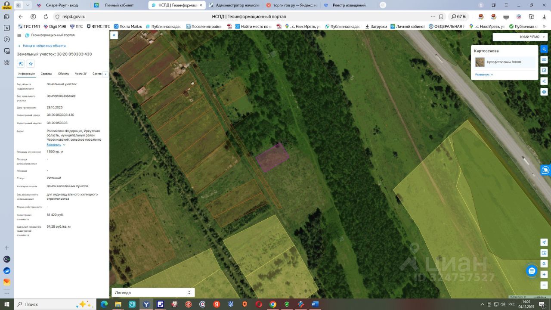
Task: Show hidden bookmarks with double chevron
Action: pos(545,26)
